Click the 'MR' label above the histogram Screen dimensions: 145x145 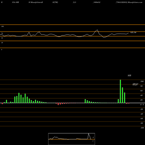click(129, 75)
